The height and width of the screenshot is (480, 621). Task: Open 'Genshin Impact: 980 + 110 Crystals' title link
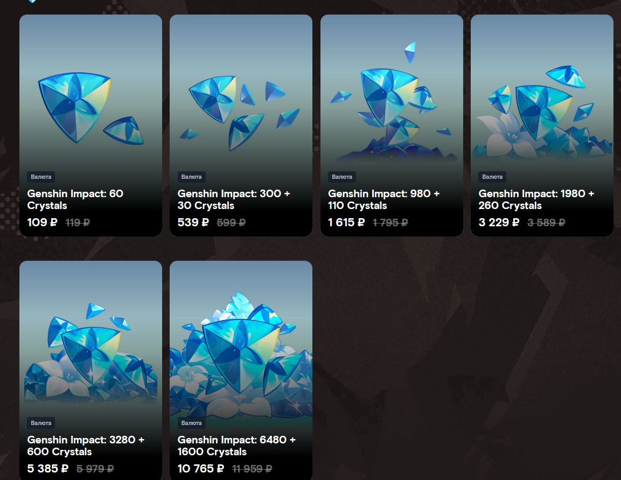384,200
